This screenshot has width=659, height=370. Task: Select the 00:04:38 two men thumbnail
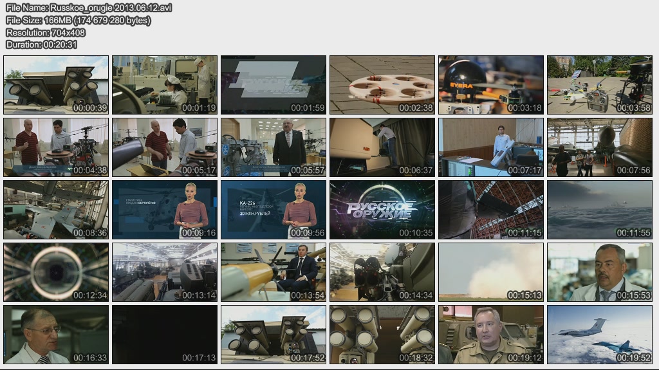click(x=56, y=147)
